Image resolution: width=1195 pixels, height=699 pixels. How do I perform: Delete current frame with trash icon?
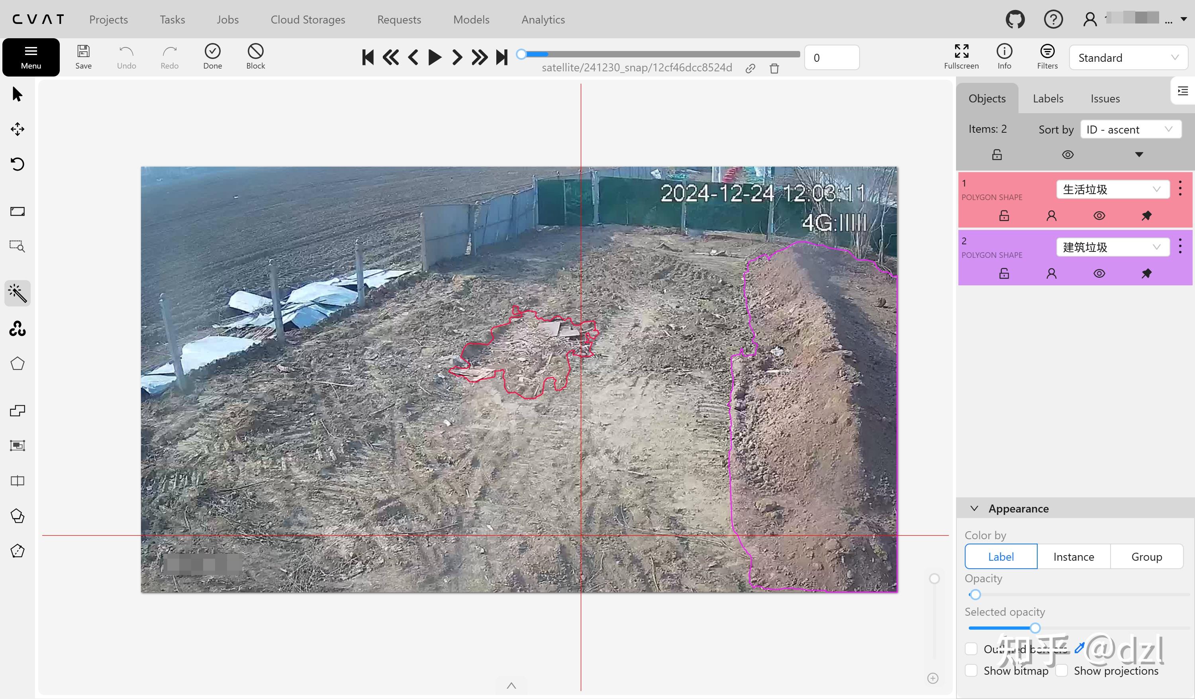[774, 68]
